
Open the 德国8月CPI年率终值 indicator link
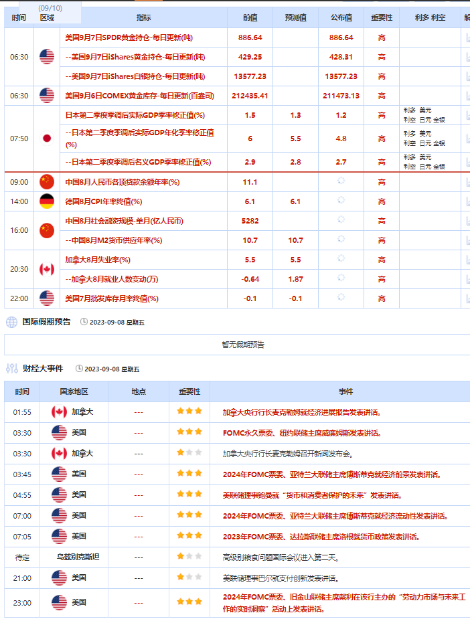point(104,201)
